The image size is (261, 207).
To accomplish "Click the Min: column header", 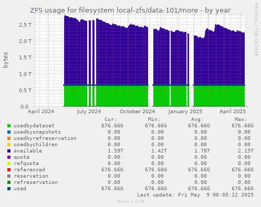I will [x=154, y=119].
